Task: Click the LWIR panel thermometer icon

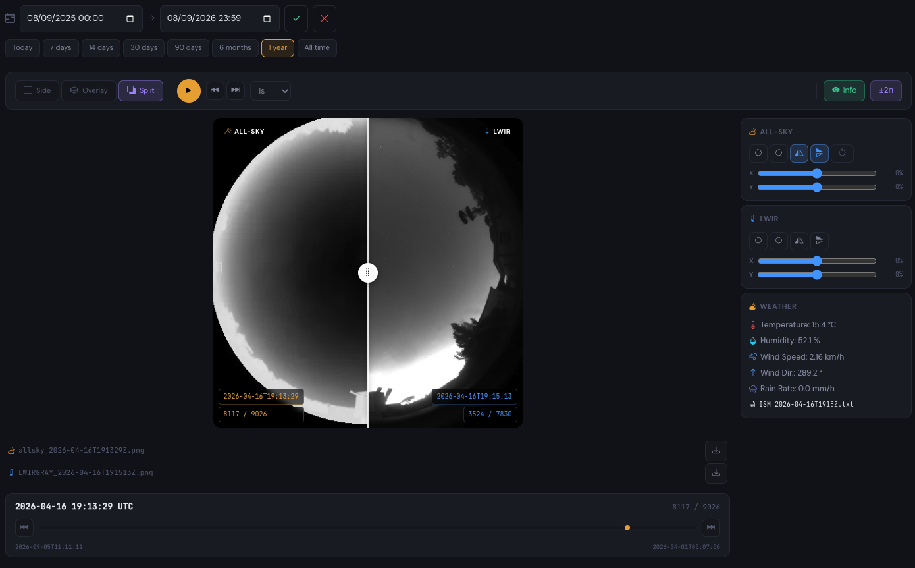Action: coord(753,219)
